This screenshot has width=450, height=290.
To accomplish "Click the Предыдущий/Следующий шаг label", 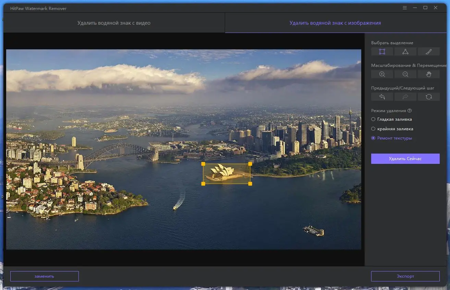I will (x=403, y=88).
